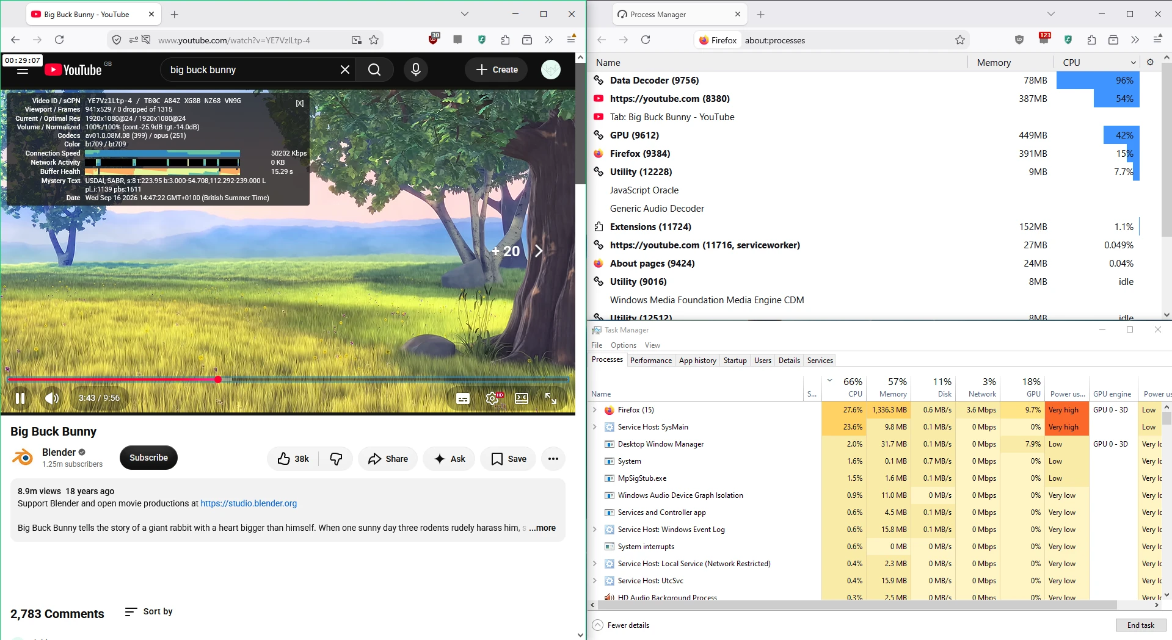Open Task Manager View menu

click(652, 345)
